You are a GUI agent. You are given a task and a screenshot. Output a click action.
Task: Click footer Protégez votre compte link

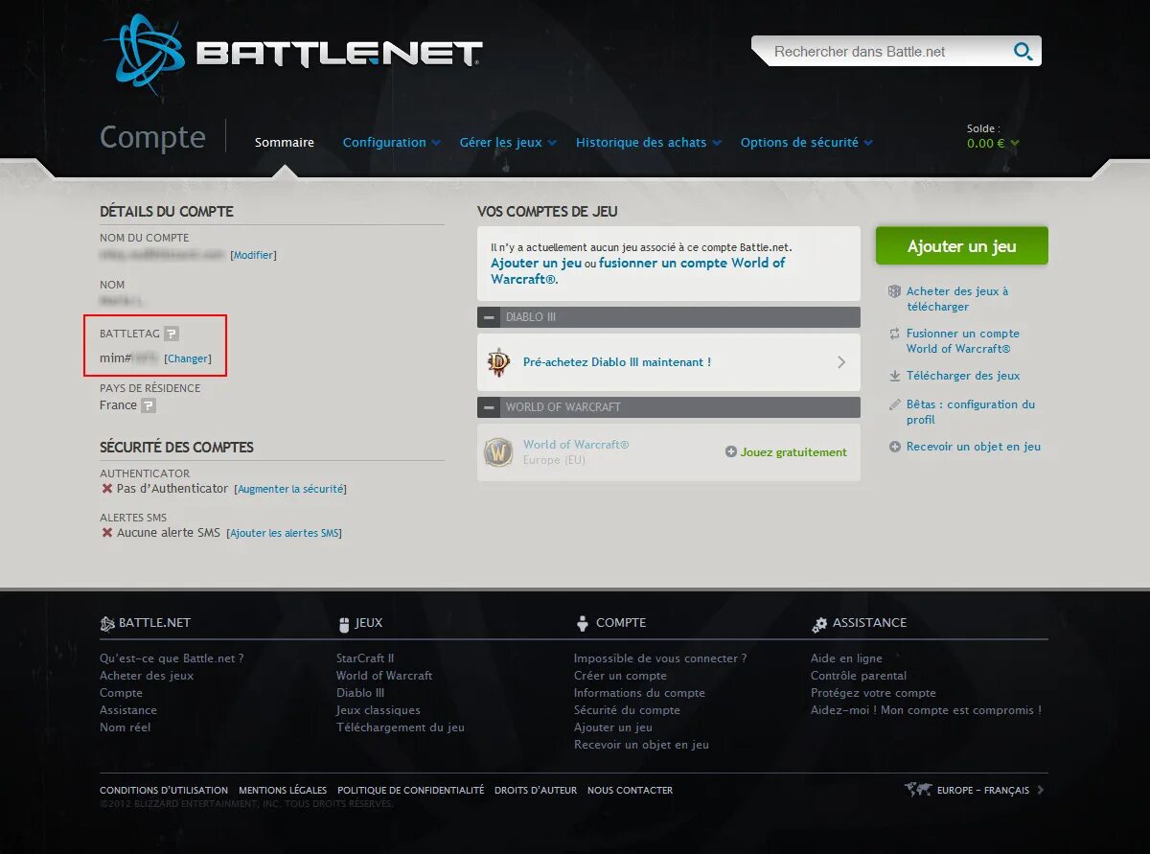[x=873, y=693]
